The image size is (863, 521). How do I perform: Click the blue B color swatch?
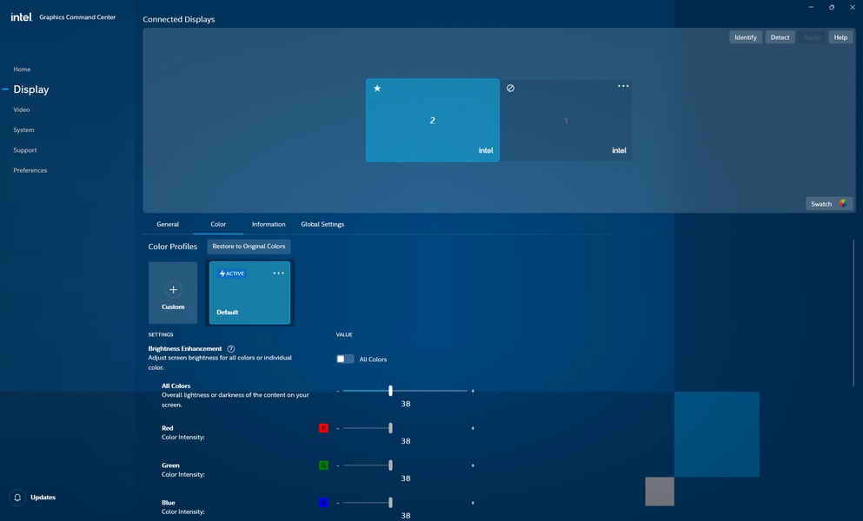tap(323, 503)
